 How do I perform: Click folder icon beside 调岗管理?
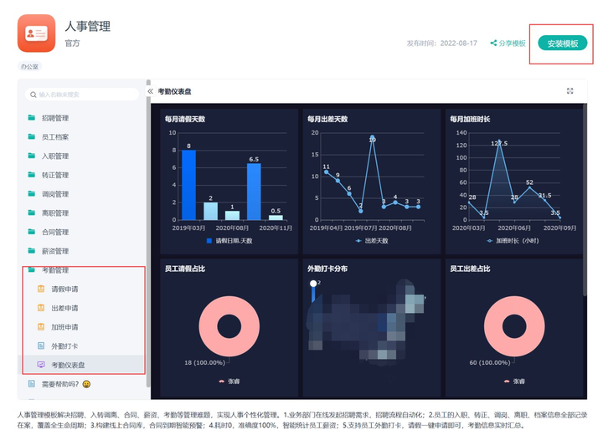click(32, 194)
